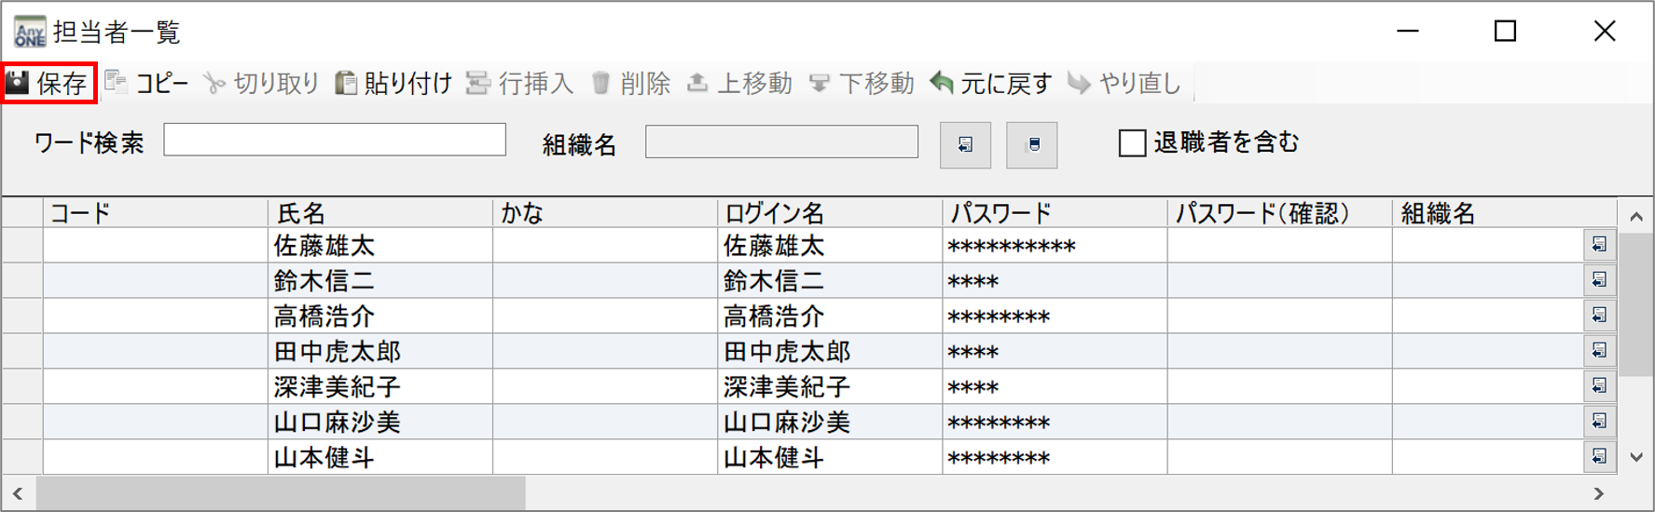Click the コピー copy toolbar icon
Screen dimensions: 1655x512
pyautogui.click(x=117, y=82)
